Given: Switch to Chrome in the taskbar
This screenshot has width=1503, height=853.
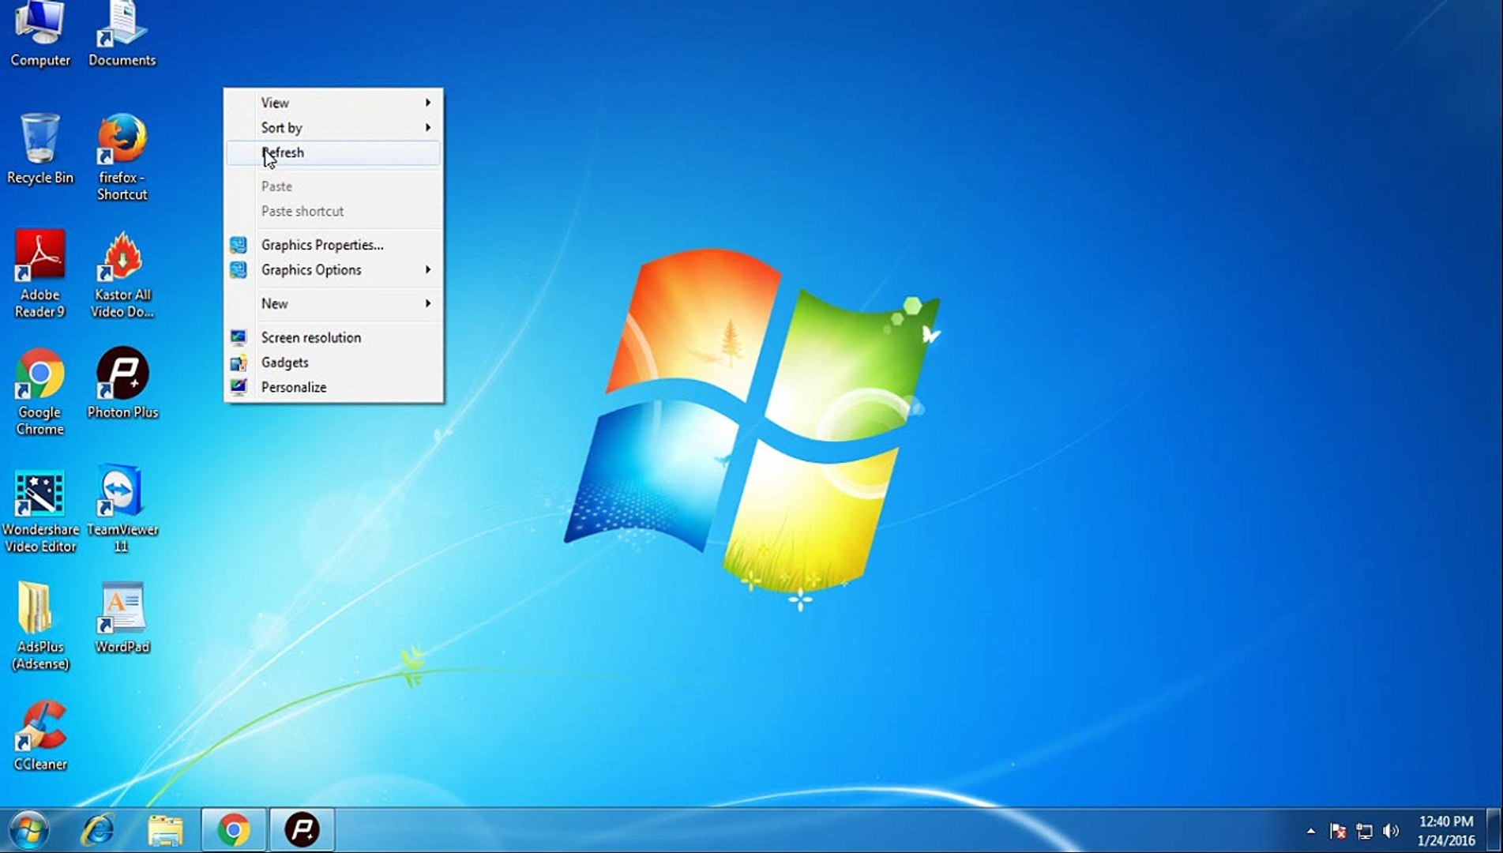Looking at the screenshot, I should point(234,830).
